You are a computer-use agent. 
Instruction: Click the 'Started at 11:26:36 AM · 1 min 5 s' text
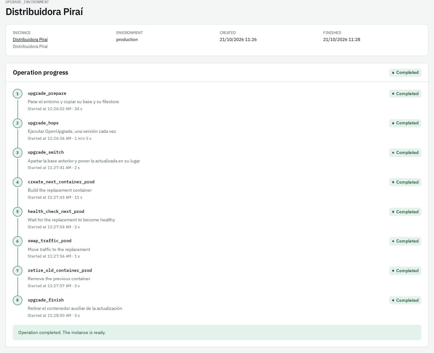[x=60, y=138]
